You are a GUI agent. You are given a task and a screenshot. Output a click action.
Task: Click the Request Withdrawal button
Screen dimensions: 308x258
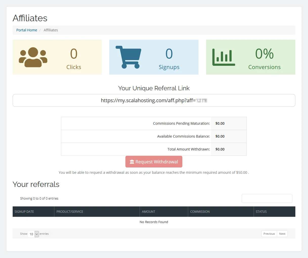point(154,162)
